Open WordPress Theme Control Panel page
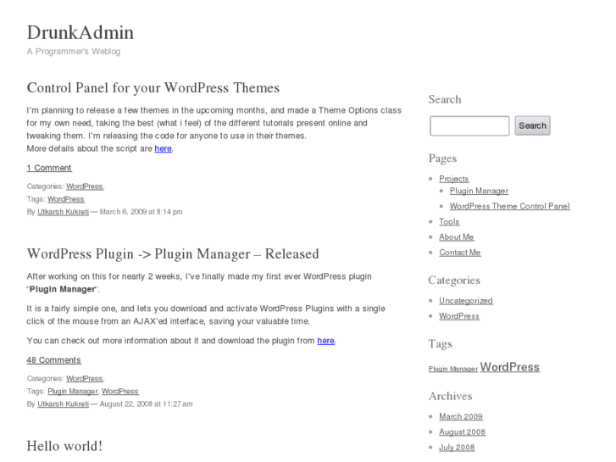The height and width of the screenshot is (462, 616). pos(510,206)
